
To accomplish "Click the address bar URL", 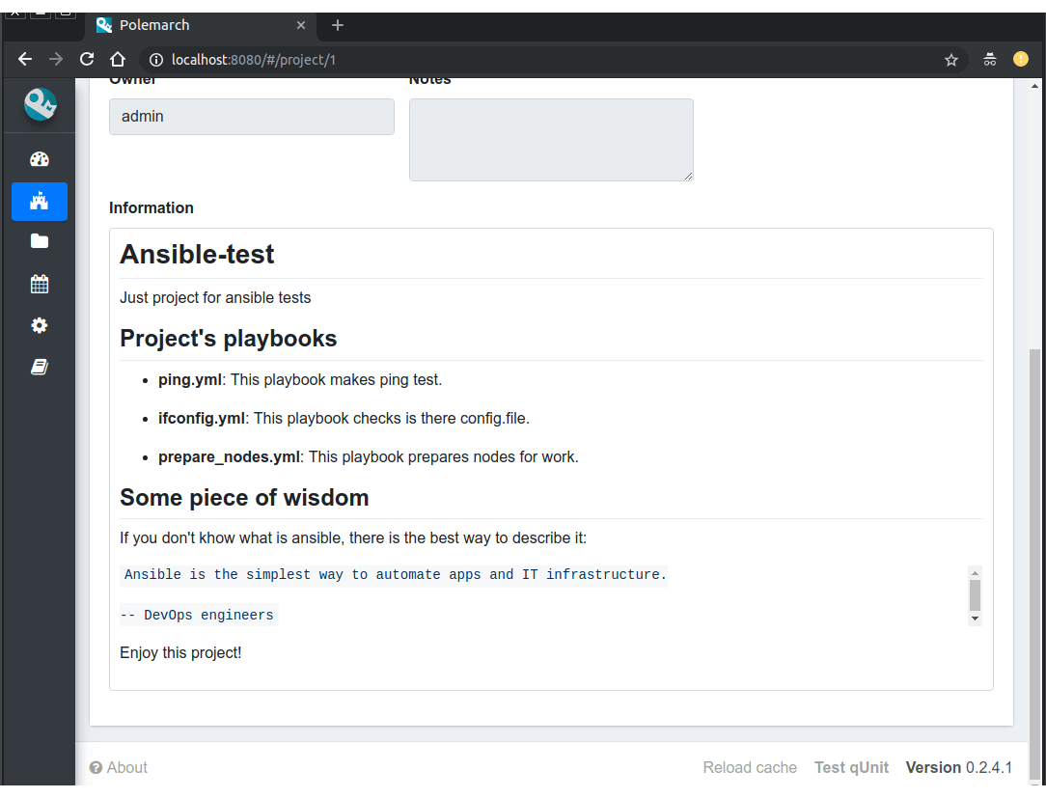I will (x=254, y=60).
